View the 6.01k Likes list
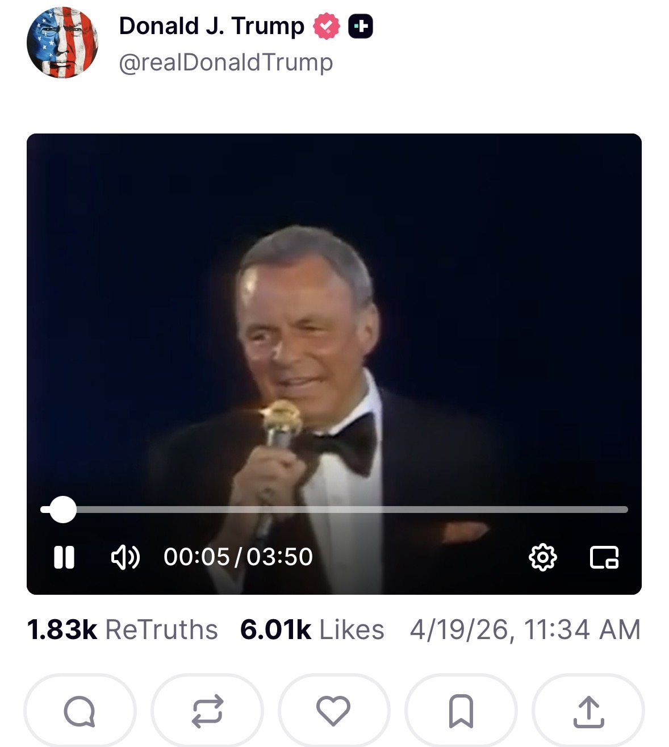Image resolution: width=669 pixels, height=747 pixels. (312, 629)
